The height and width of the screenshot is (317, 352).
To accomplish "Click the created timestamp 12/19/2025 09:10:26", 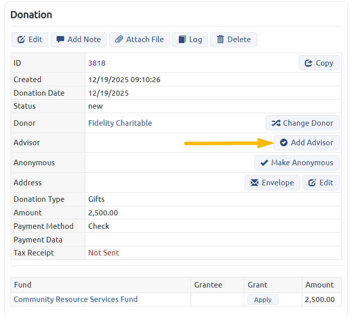I will click(x=124, y=80).
